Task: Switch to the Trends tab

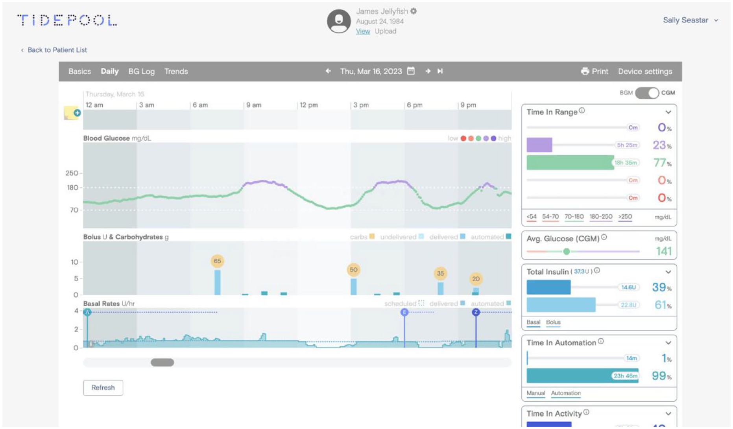Action: coord(176,72)
